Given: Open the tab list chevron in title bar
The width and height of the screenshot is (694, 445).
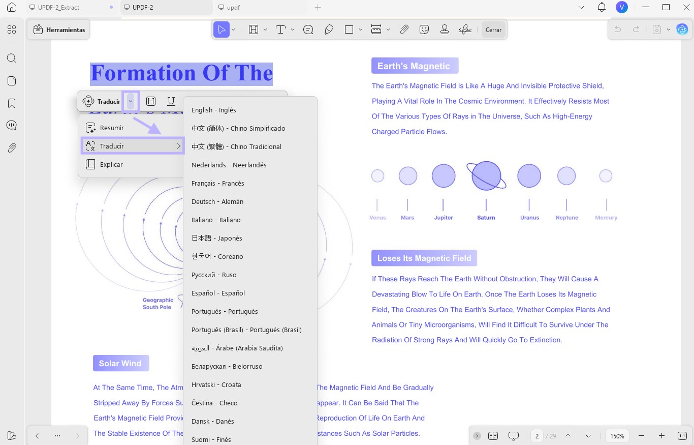Looking at the screenshot, I should pyautogui.click(x=581, y=8).
